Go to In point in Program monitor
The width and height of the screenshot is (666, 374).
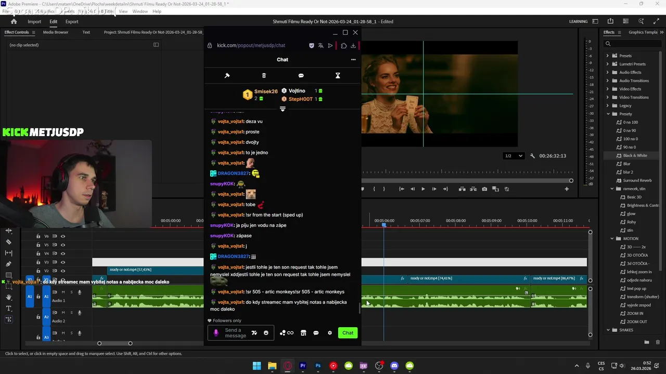(401, 189)
